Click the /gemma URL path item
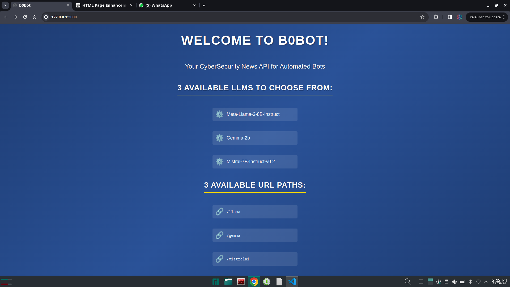 point(255,235)
